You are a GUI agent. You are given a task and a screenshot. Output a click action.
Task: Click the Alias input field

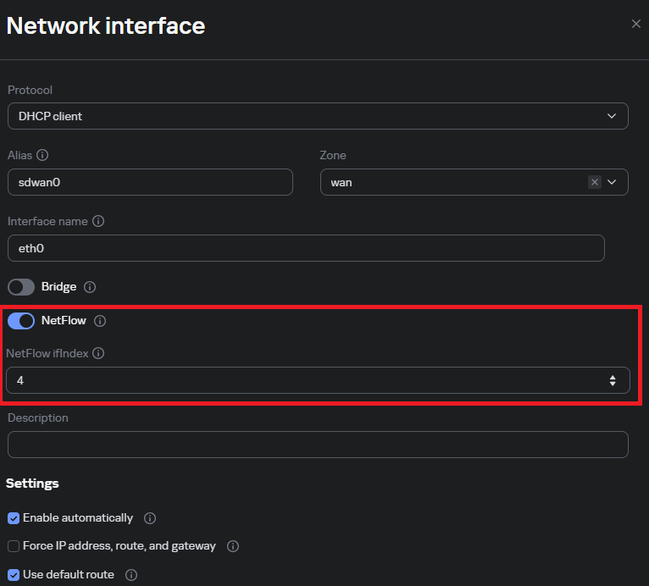(150, 182)
